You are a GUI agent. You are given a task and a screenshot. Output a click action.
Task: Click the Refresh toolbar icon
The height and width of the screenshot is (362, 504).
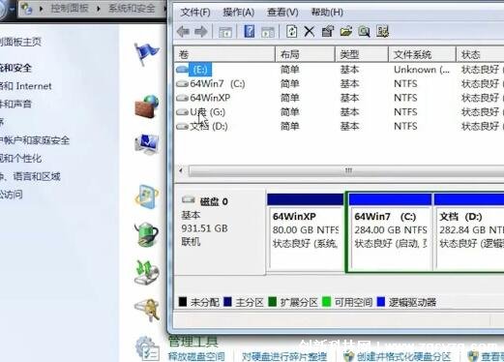coord(291,32)
